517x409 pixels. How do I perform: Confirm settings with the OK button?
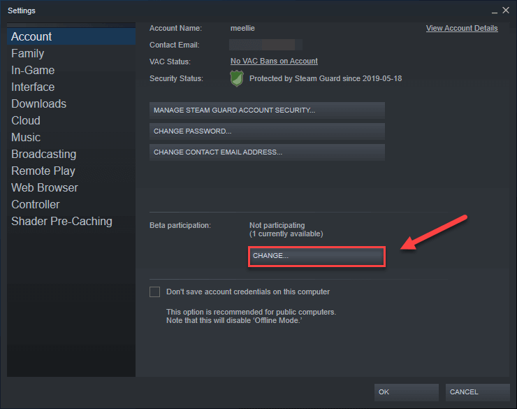pyautogui.click(x=406, y=392)
